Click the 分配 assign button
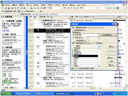Image resolution: width=128 pixels, height=96 pixels. [x=111, y=47]
